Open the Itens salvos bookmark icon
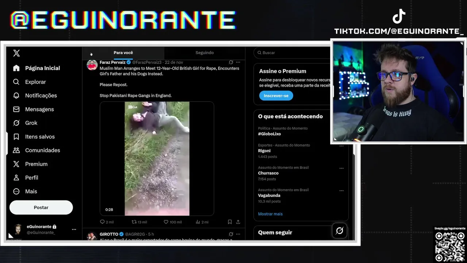This screenshot has height=263, width=467. (x=16, y=137)
